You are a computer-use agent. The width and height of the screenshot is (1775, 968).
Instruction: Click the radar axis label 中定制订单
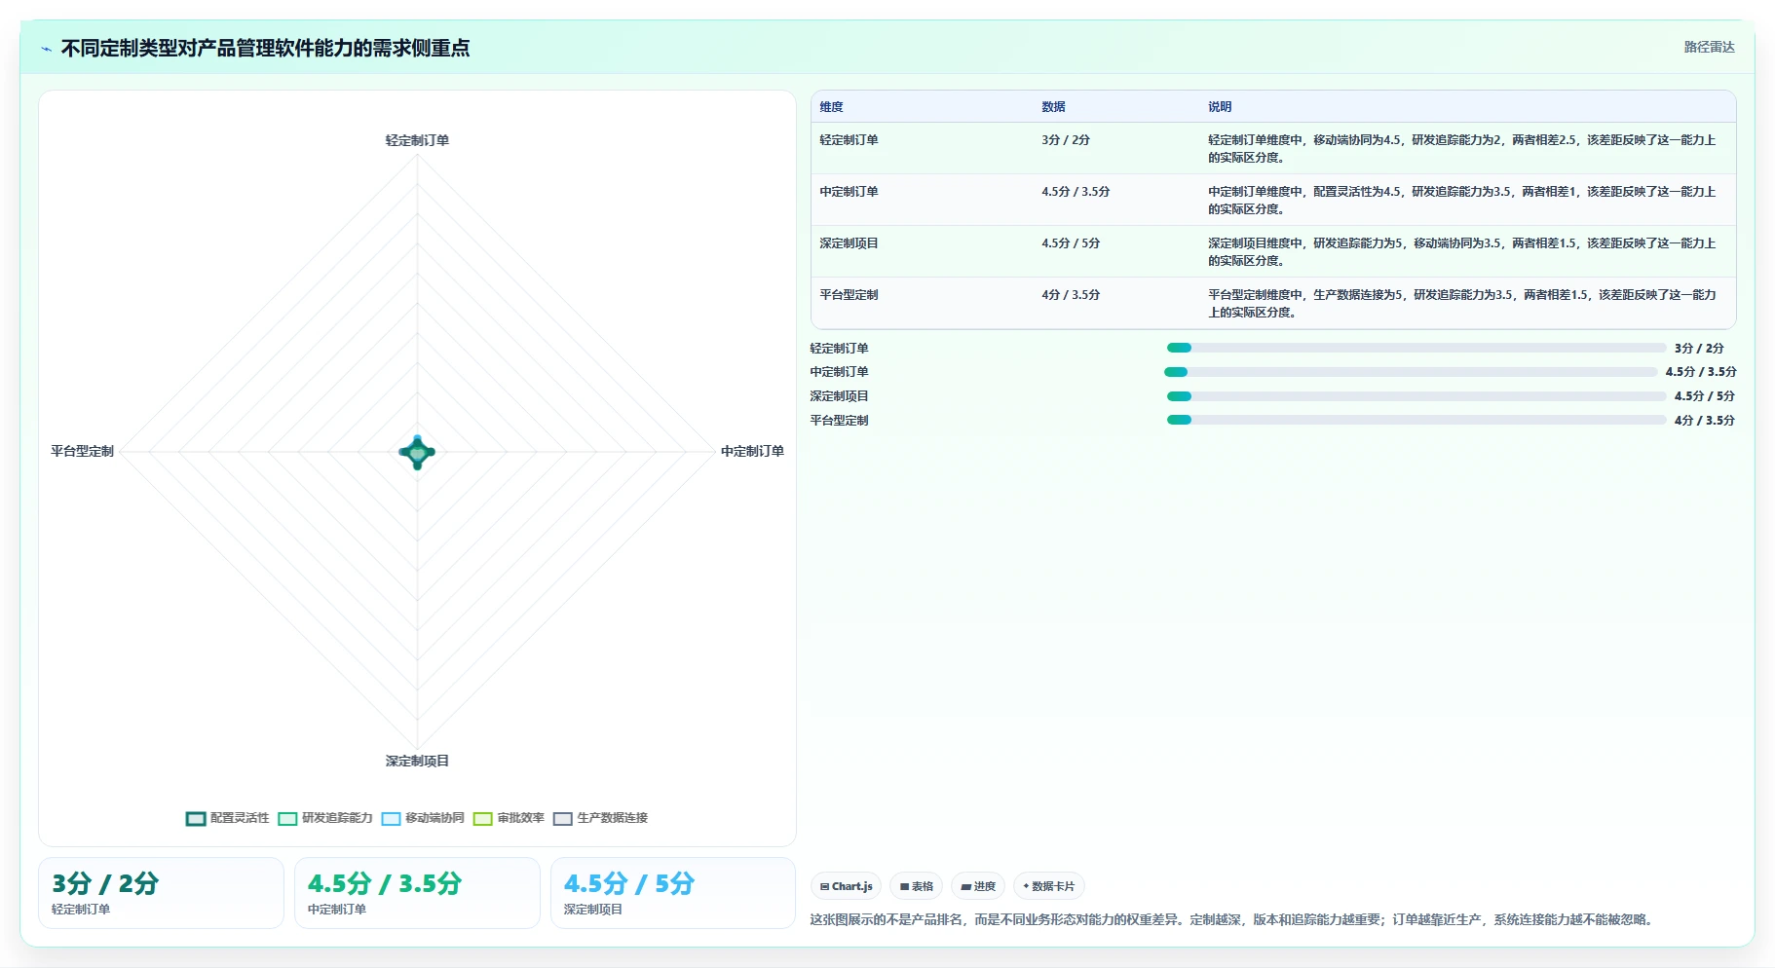[752, 451]
